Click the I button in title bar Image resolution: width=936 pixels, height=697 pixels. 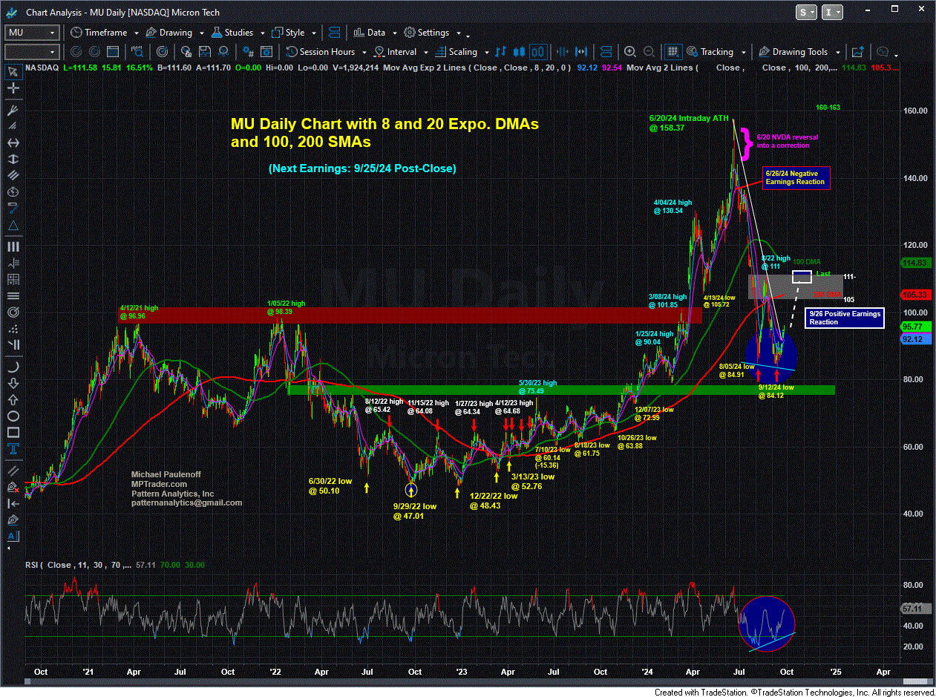click(831, 12)
